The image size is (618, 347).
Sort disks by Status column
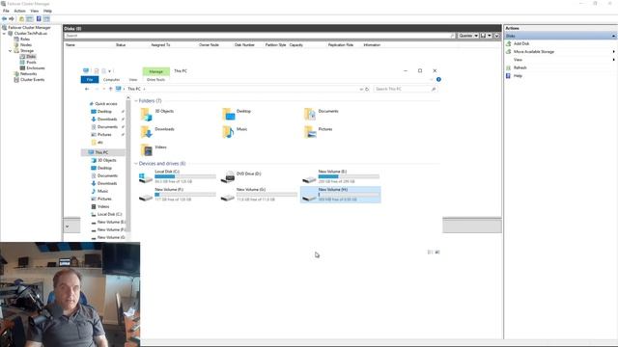point(121,45)
